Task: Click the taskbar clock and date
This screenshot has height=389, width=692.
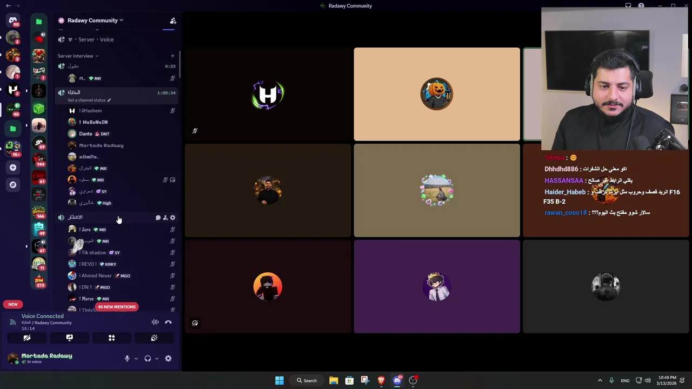Action: point(667,380)
